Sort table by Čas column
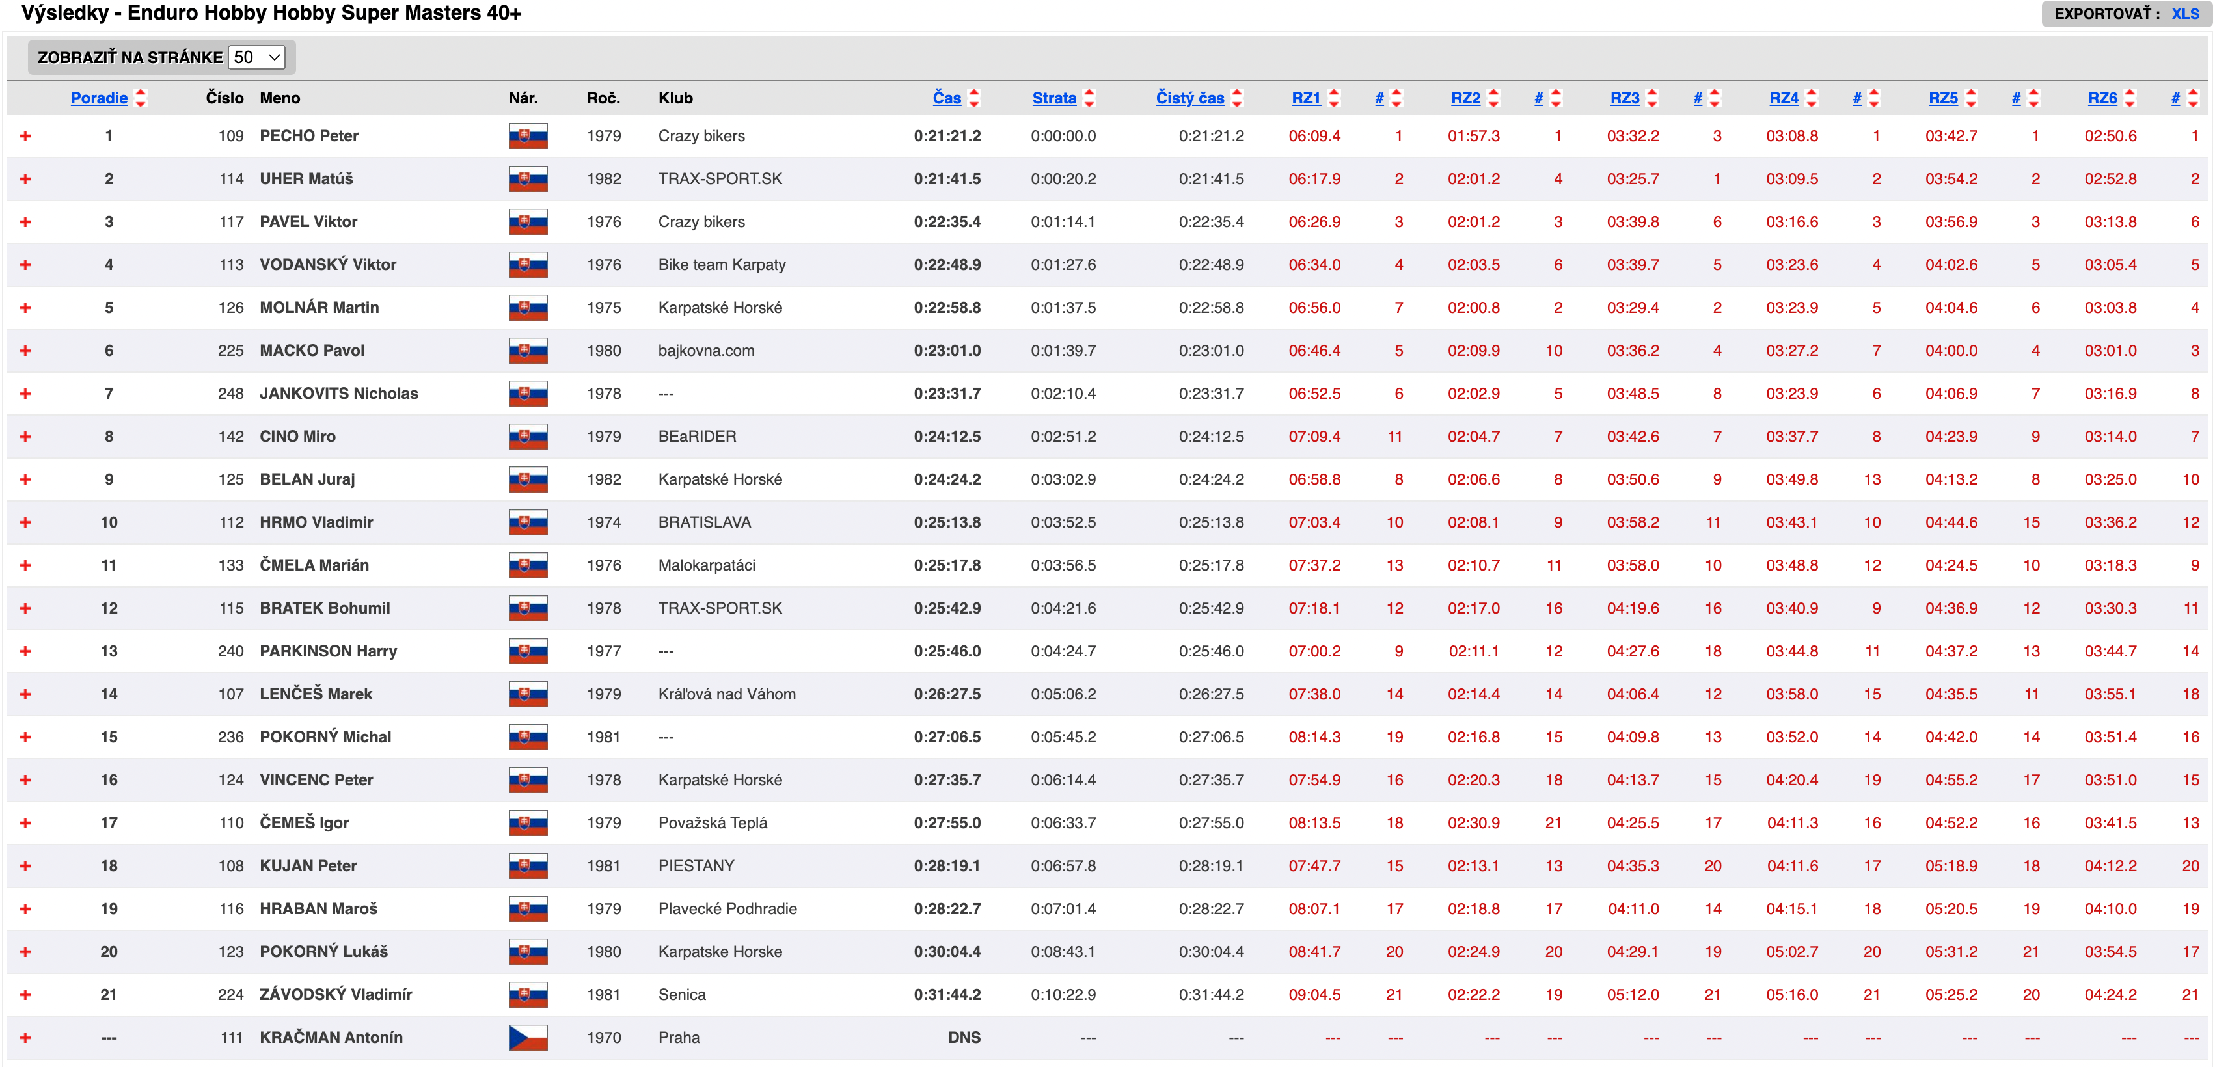Screen dimensions: 2215x1067 [x=947, y=98]
